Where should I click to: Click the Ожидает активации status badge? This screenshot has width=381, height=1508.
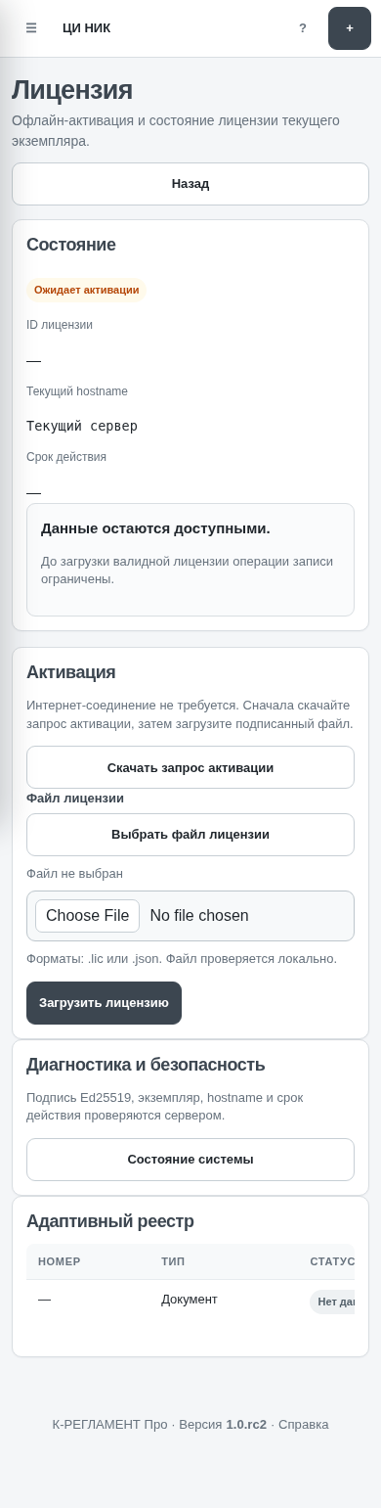[x=87, y=290]
